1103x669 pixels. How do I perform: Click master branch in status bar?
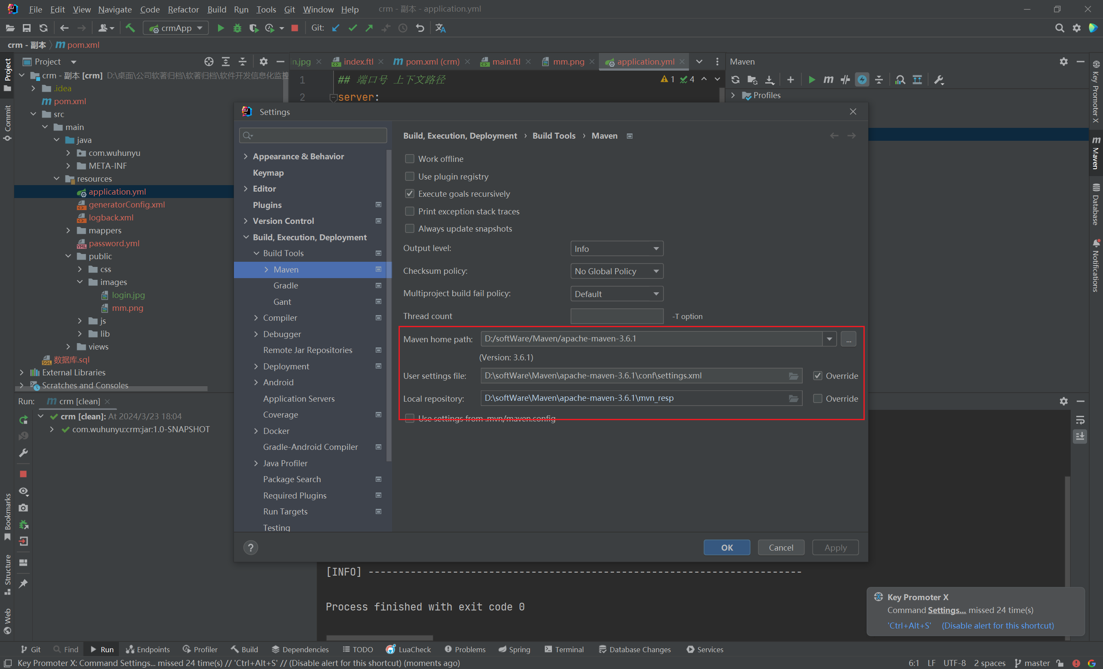click(1032, 663)
